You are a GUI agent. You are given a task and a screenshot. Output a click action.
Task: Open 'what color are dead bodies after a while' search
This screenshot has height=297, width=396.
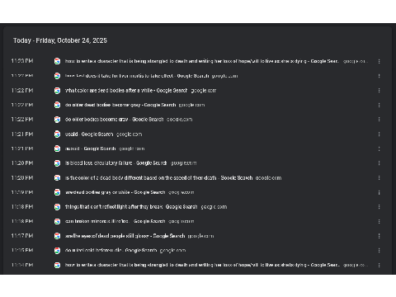click(126, 91)
